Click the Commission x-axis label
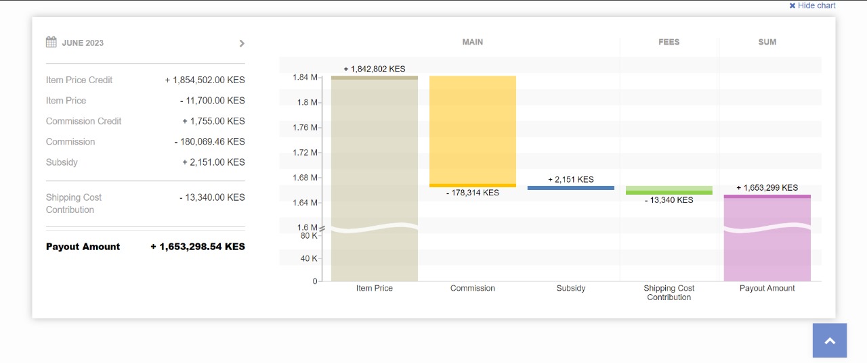The width and height of the screenshot is (867, 363). pyautogui.click(x=473, y=288)
